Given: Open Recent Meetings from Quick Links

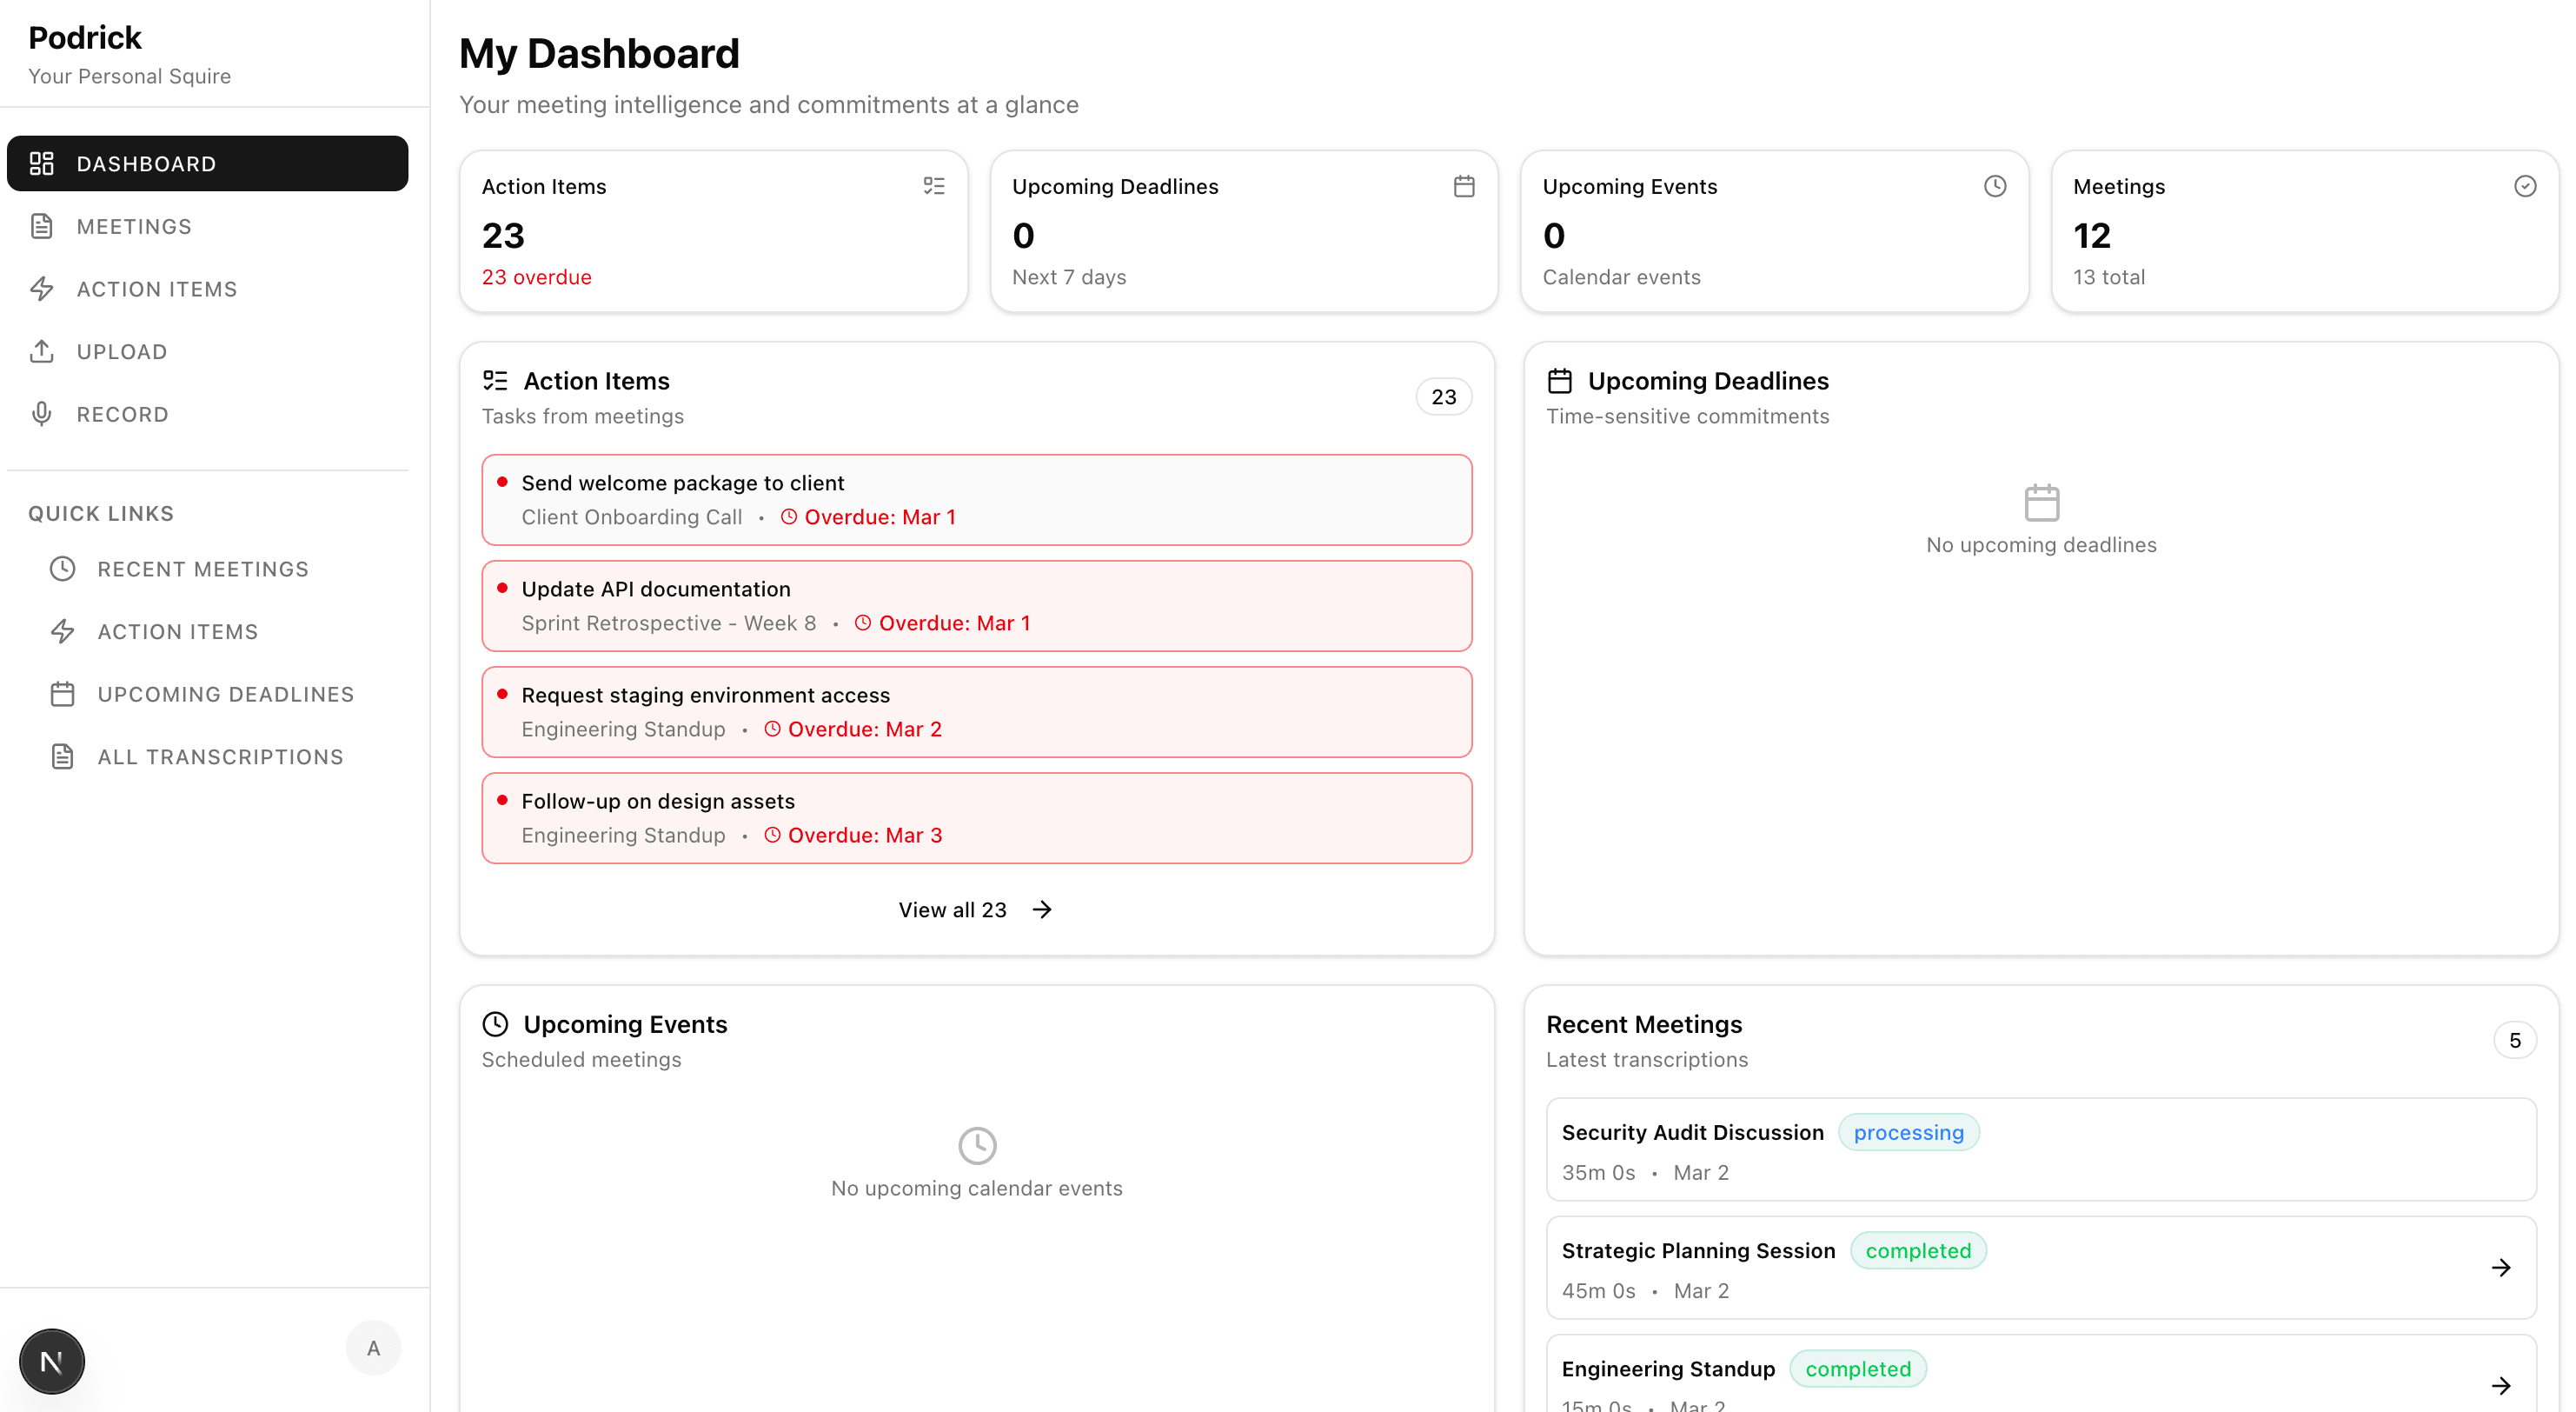Looking at the screenshot, I should pos(203,569).
